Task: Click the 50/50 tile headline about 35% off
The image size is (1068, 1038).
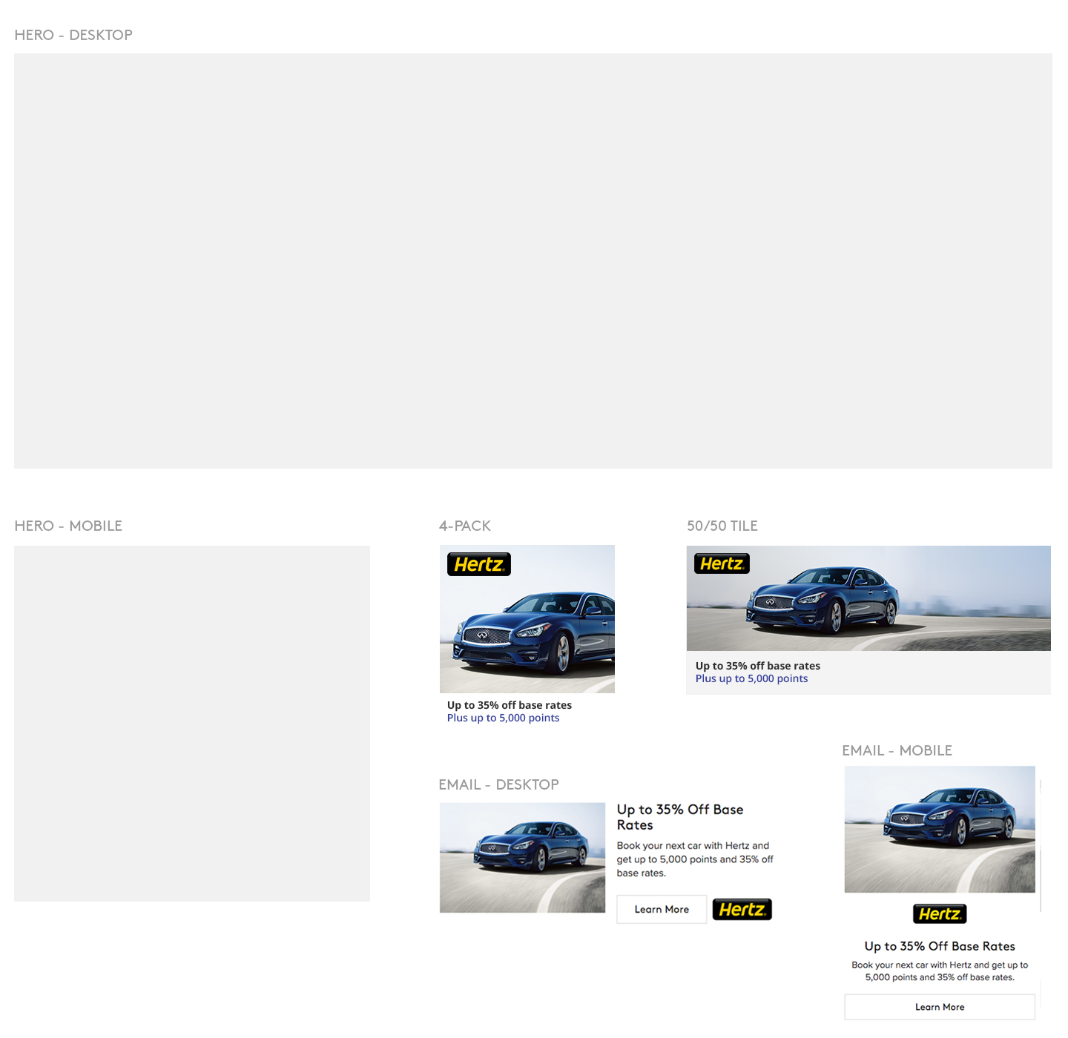Action: [757, 666]
